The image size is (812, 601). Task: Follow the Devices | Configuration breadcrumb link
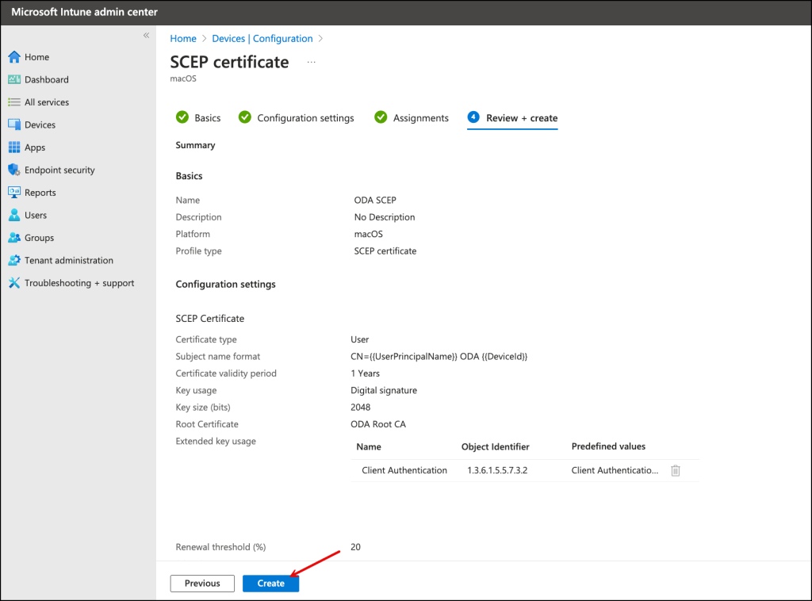click(x=262, y=38)
